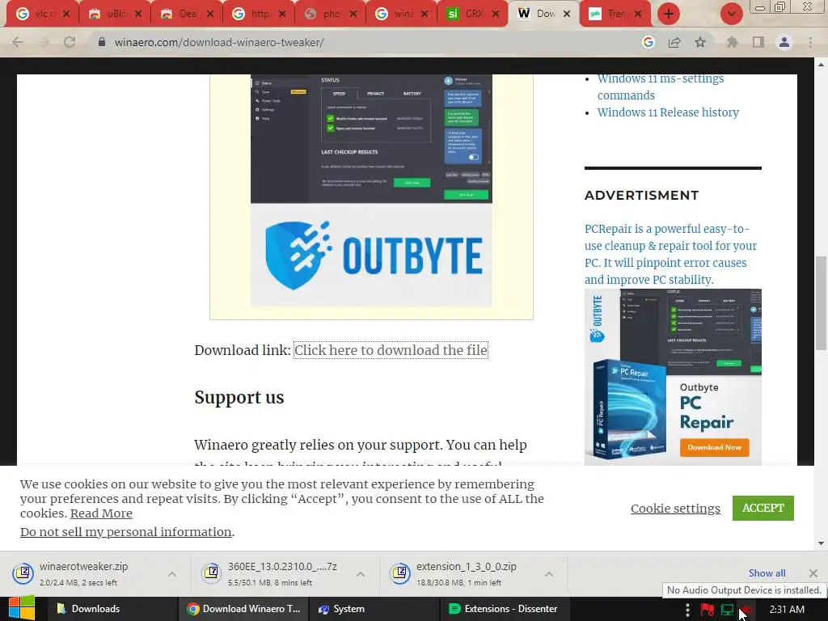The image size is (828, 621).
Task: Open the share page icon
Action: pos(674,42)
